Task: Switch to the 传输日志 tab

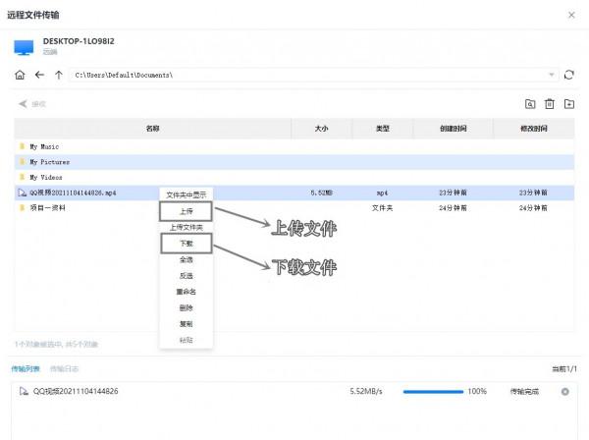Action: coord(66,369)
